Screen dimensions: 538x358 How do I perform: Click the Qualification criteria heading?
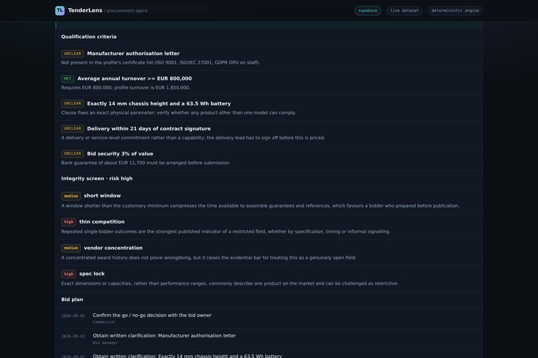coord(89,37)
